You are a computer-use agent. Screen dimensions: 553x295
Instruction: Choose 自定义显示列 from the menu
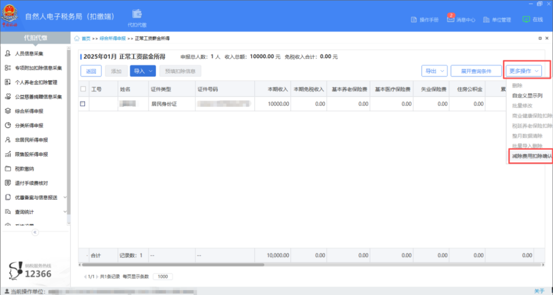click(527, 96)
